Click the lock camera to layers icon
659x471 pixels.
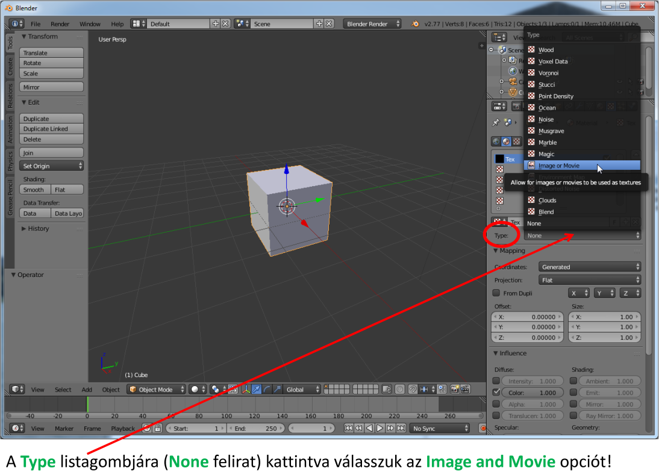pyautogui.click(x=387, y=390)
